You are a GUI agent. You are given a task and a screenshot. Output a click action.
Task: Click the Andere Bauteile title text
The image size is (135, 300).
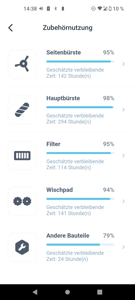(68, 235)
